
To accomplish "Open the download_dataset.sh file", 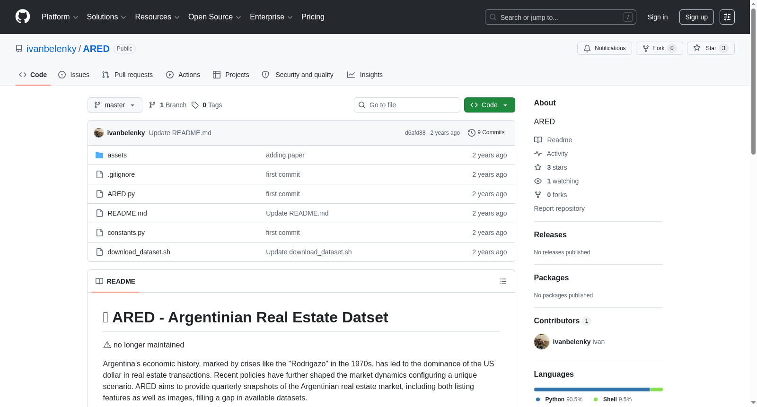I will point(139,252).
